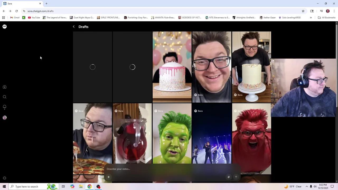This screenshot has height=190, width=338.
Task: Click the sora.chatgpt.com/drafts address bar
Action: coord(164,11)
